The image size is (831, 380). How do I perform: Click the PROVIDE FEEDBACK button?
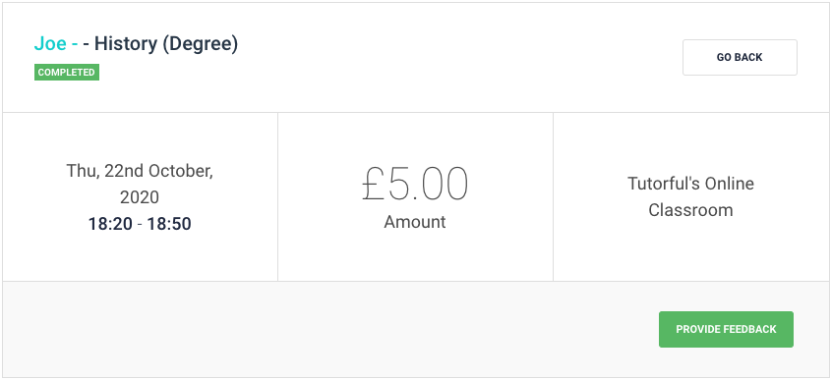[726, 329]
